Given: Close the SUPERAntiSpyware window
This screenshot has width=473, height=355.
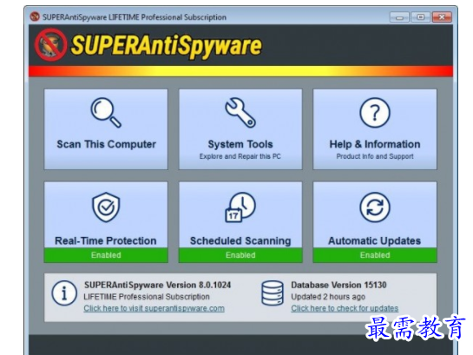Looking at the screenshot, I should pos(442,17).
